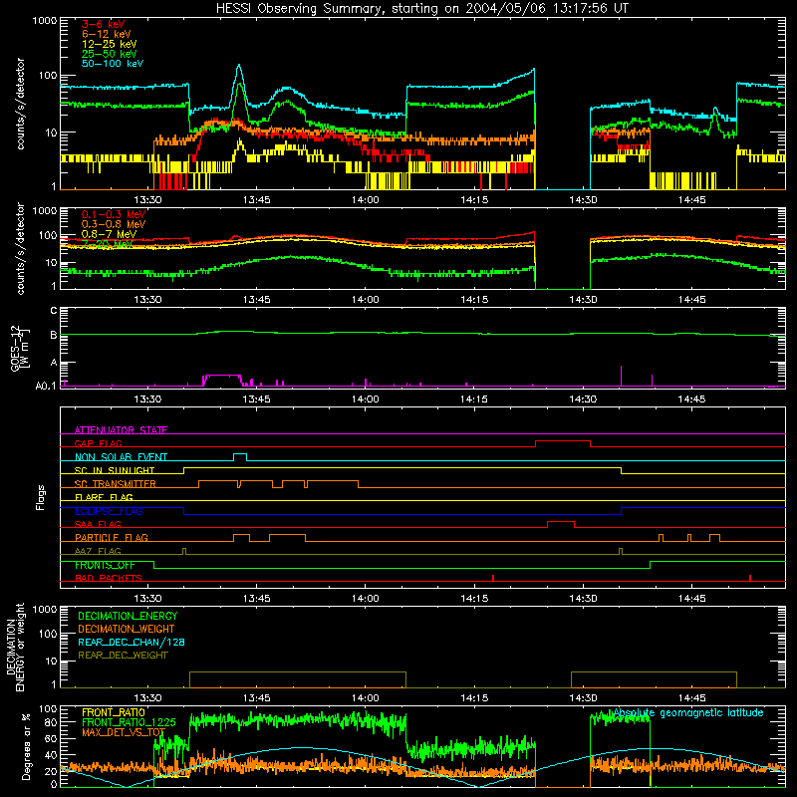Click the 13:45 tick label under MeV panel
797x797 pixels.
(x=256, y=300)
